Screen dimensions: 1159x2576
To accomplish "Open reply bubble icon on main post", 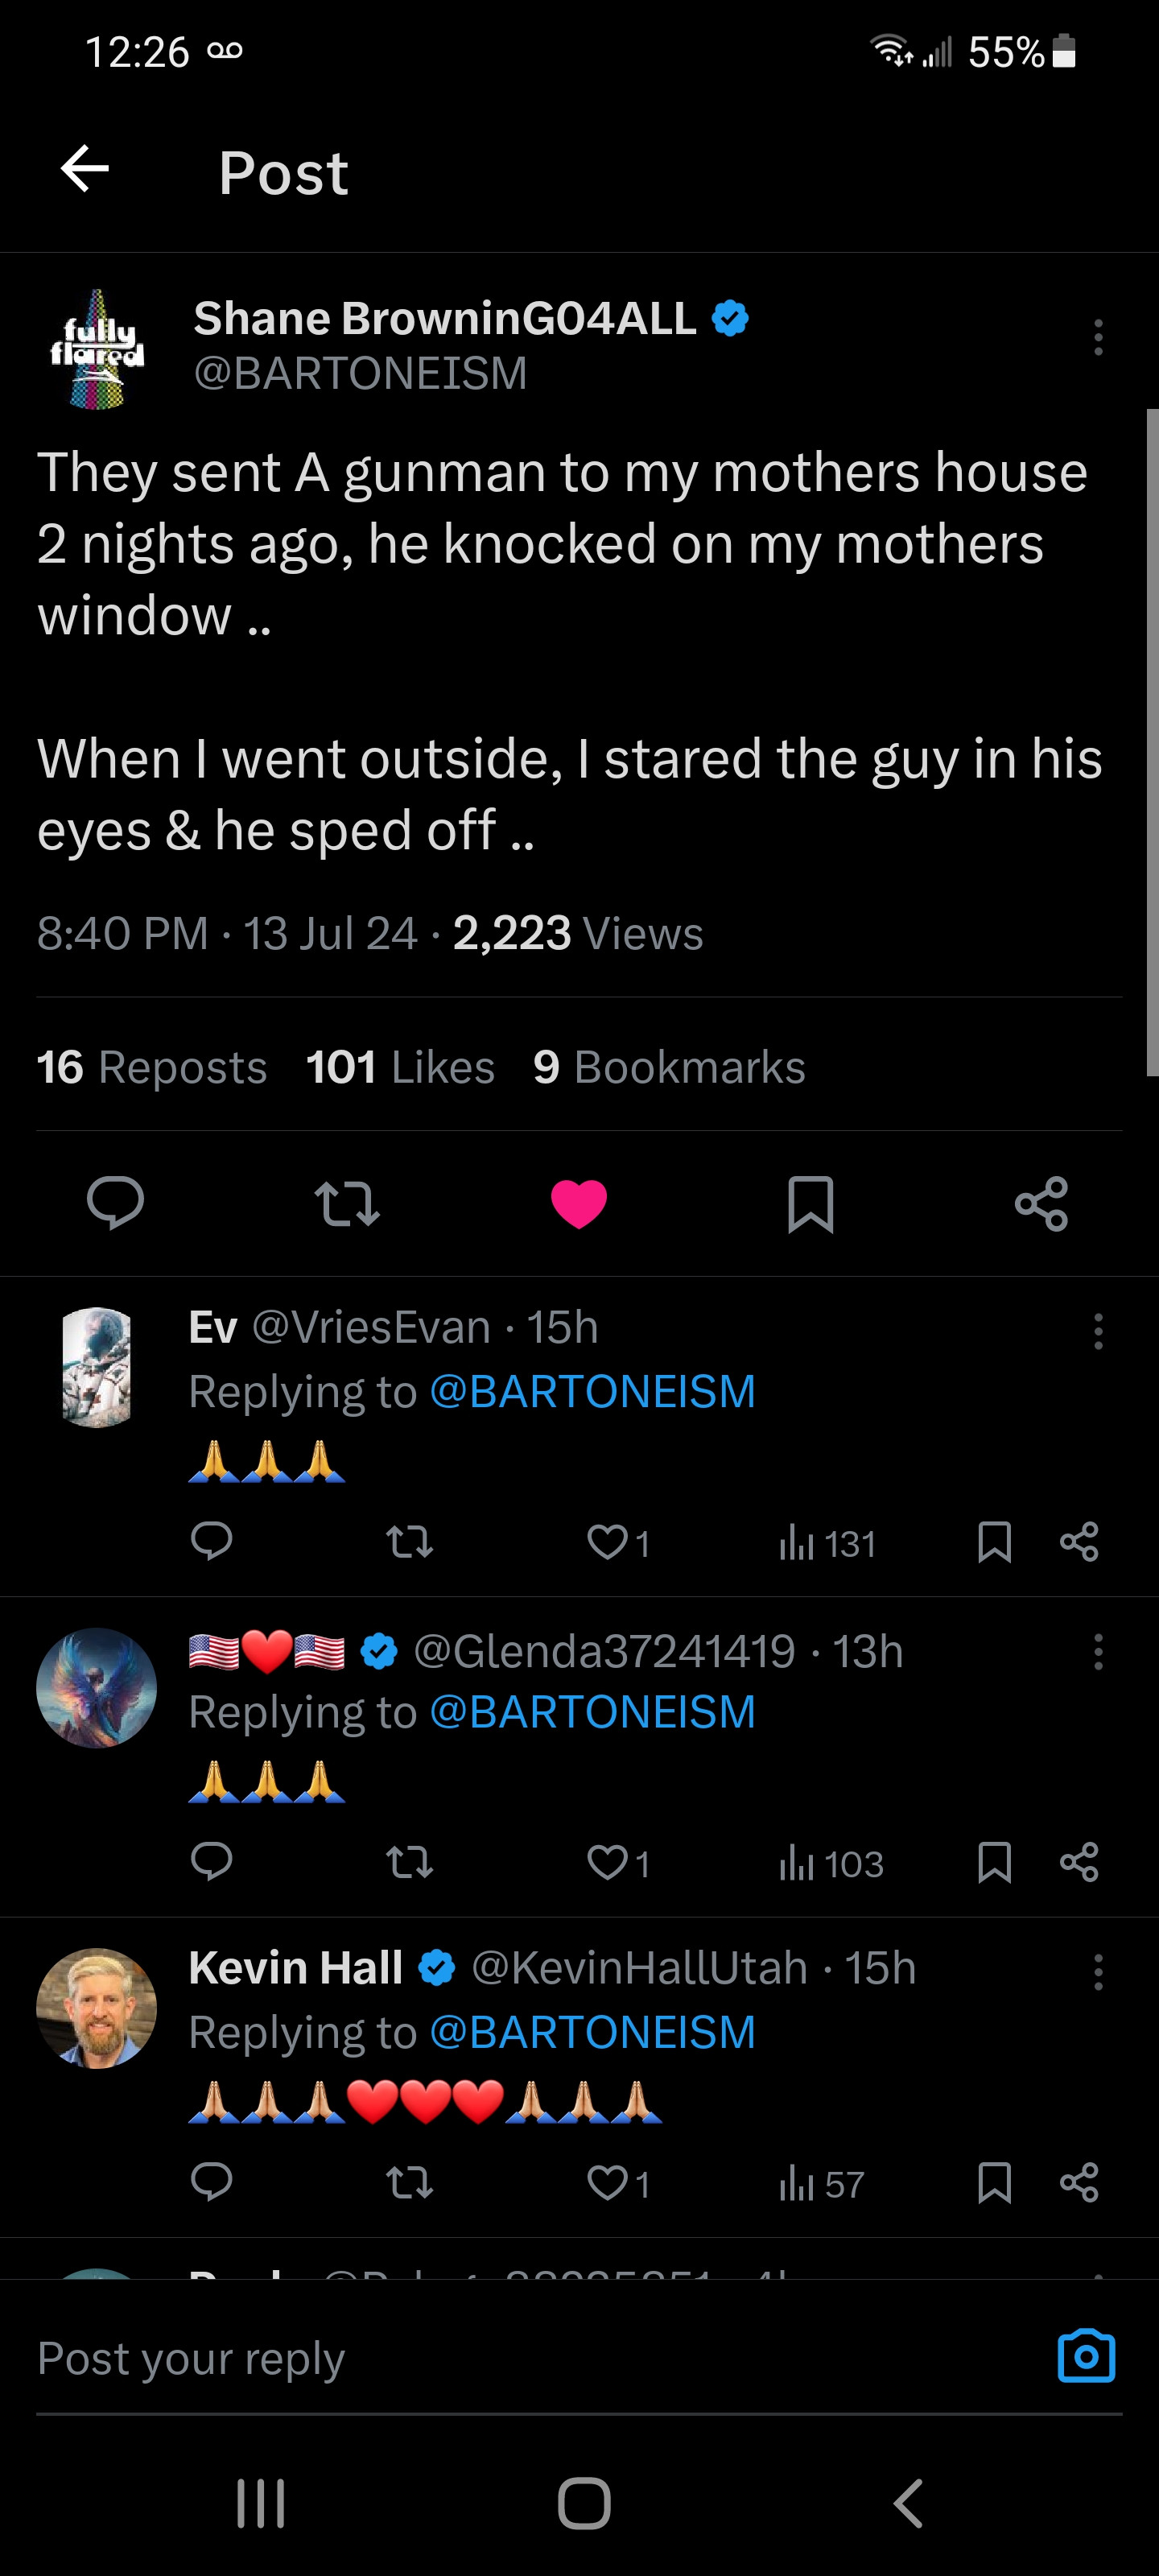I will 115,1202.
